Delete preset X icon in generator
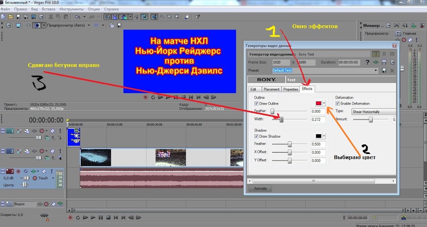Screen dimensions: 427x227 pyautogui.click(x=392, y=71)
